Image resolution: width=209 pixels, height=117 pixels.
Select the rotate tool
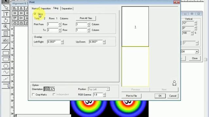pos(6,20)
